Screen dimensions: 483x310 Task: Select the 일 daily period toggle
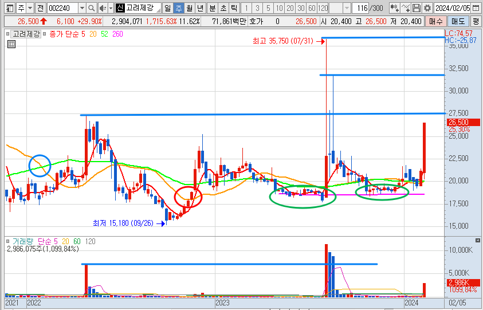tap(167, 8)
